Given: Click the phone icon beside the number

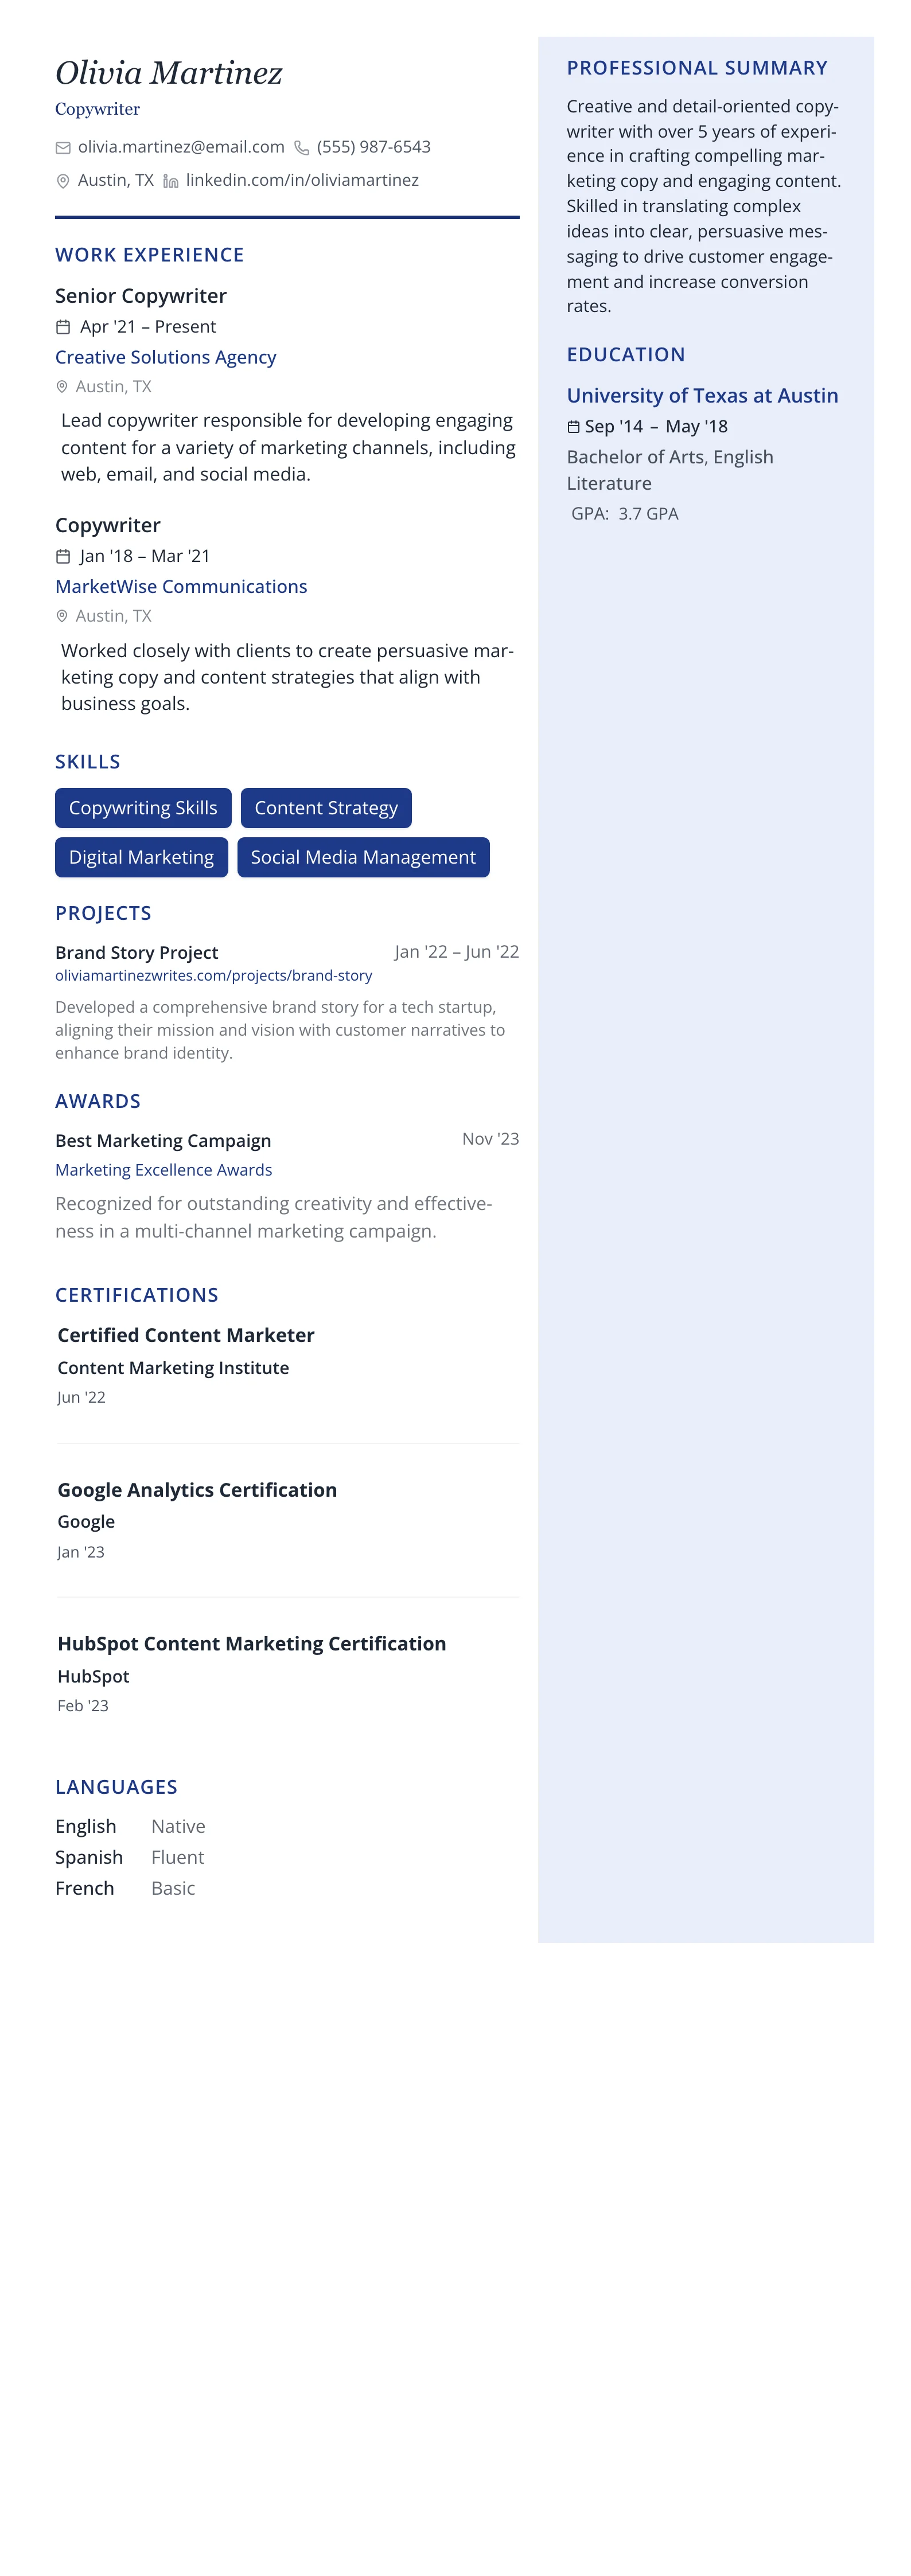Looking at the screenshot, I should pos(301,148).
